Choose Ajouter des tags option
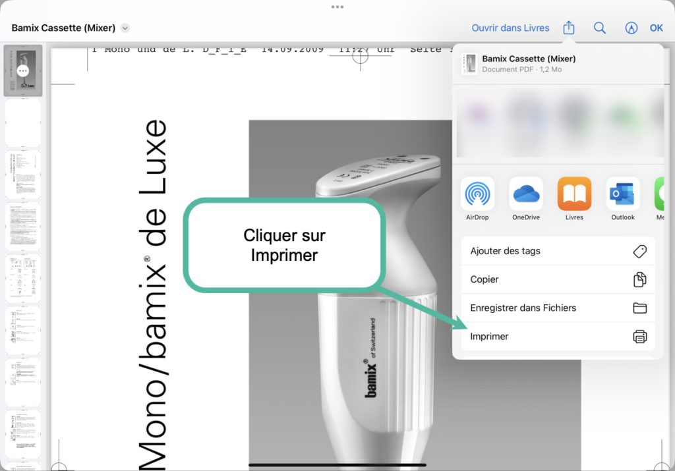The height and width of the screenshot is (471, 675). coord(557,251)
